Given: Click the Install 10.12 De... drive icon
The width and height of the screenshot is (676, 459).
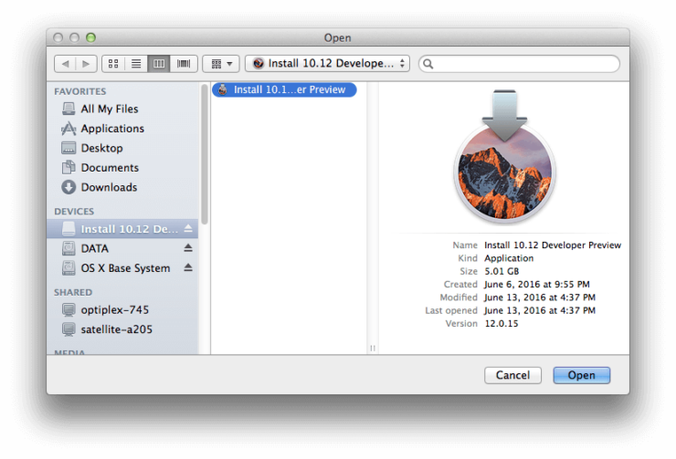Looking at the screenshot, I should (69, 229).
